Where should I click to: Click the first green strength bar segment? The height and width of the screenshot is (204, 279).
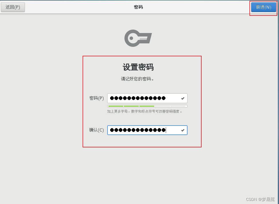point(116,106)
